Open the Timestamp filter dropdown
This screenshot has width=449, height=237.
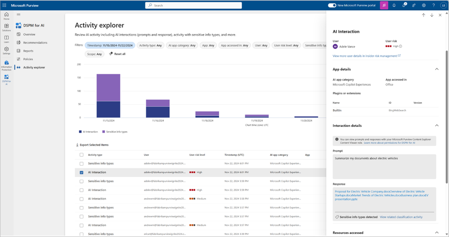tap(110, 45)
